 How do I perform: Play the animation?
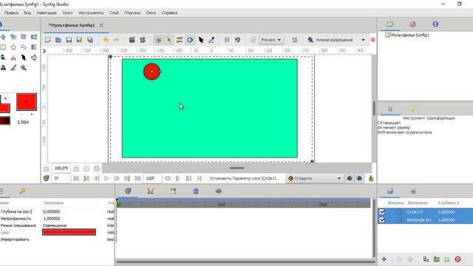pos(106,178)
